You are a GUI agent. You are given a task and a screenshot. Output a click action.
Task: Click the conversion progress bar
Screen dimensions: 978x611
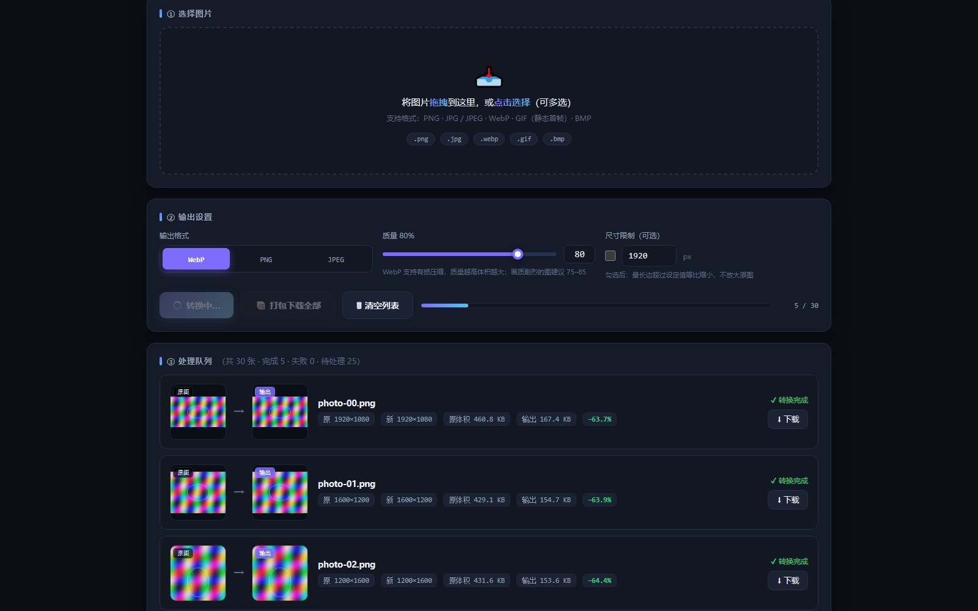tap(596, 305)
